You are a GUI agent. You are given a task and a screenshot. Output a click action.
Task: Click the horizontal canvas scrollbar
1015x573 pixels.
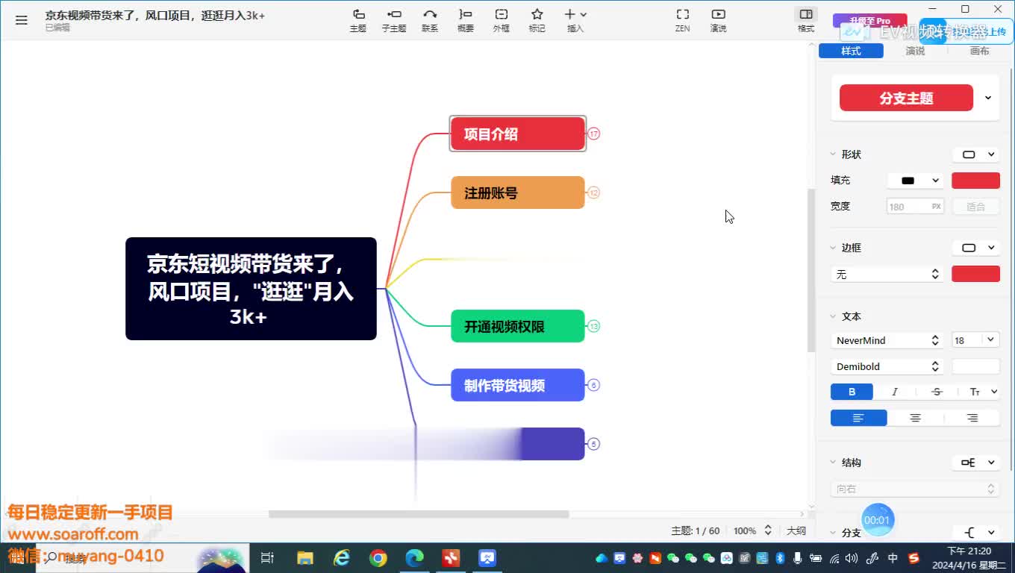pyautogui.click(x=419, y=514)
